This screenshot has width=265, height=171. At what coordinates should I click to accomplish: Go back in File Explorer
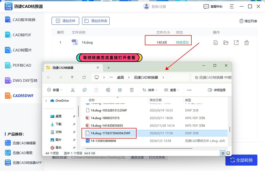tap(49, 77)
